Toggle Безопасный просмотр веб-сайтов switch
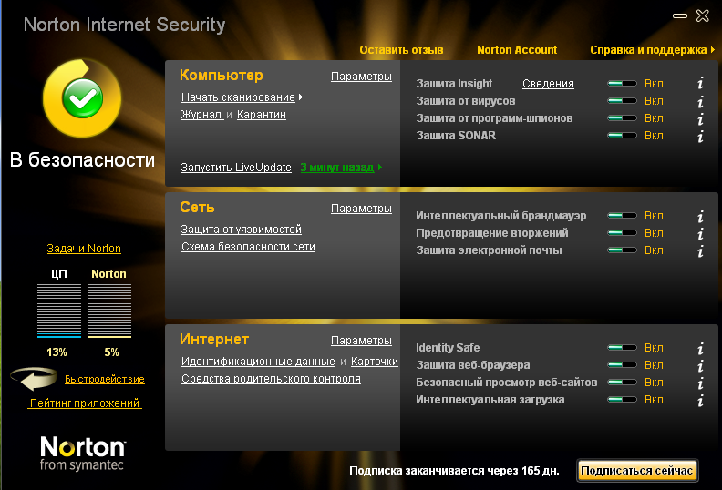 coord(622,383)
